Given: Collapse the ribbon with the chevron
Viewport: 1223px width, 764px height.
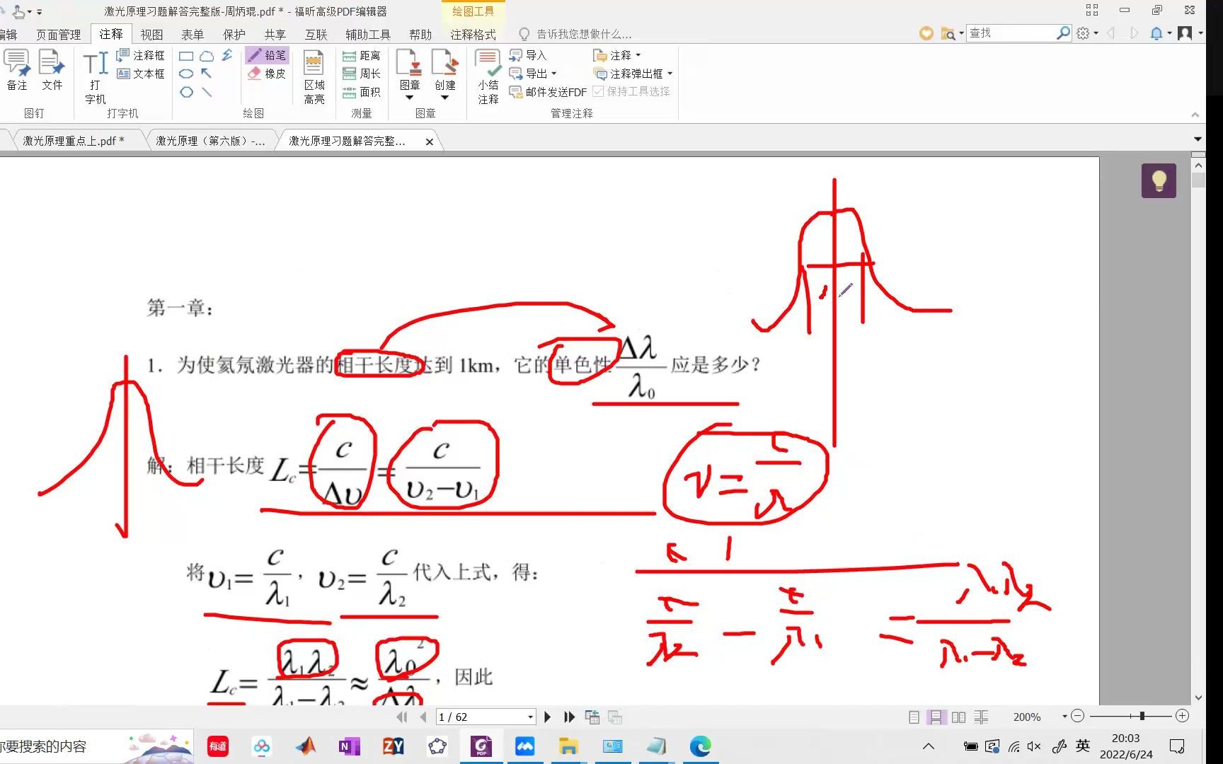Looking at the screenshot, I should 1195,115.
